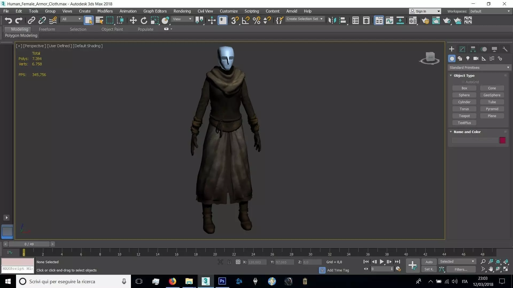Open the Utilities wrench panel tab

505,49
